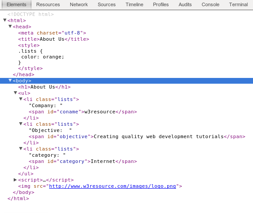Select the span with id category
The image size is (253, 213).
point(83,161)
